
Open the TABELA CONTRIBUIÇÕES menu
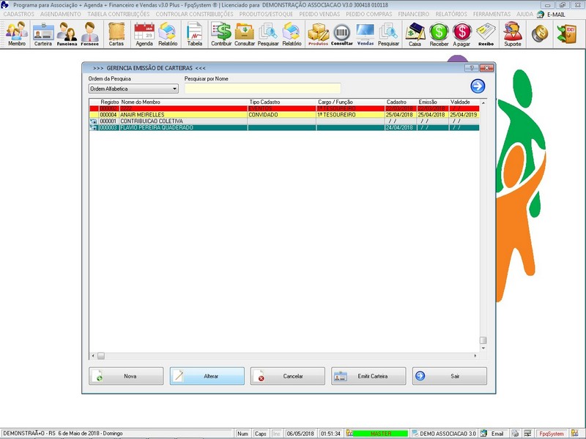click(119, 14)
